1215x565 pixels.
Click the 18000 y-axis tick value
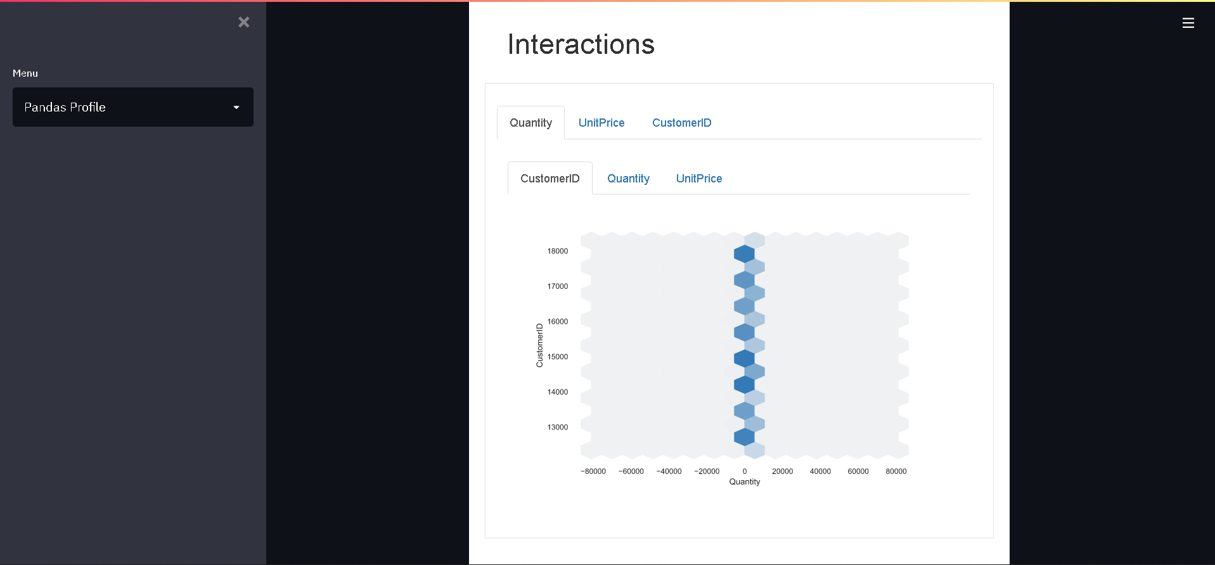[558, 251]
